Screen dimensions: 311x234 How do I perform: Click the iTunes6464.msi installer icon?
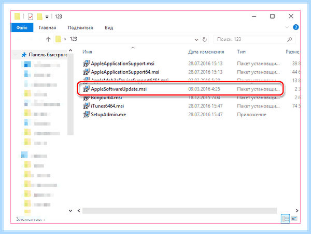pos(86,106)
